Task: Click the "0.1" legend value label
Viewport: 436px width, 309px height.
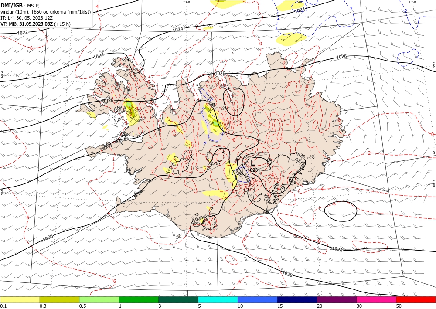Action: tap(3, 306)
